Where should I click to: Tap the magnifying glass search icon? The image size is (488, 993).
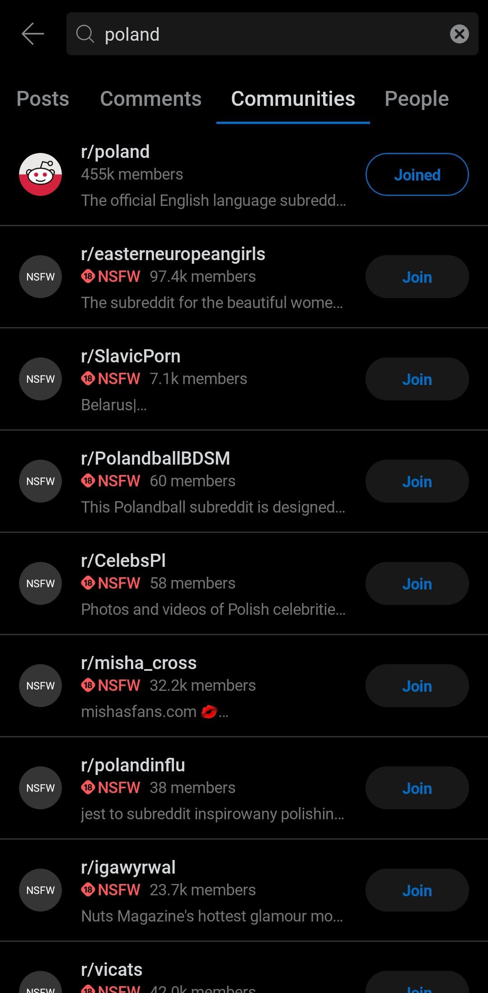pos(85,34)
